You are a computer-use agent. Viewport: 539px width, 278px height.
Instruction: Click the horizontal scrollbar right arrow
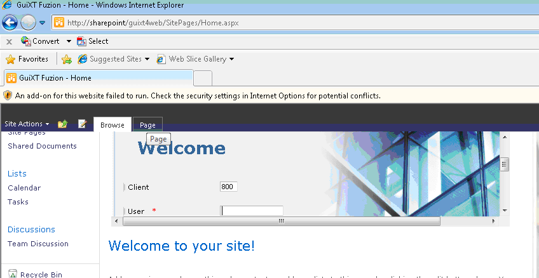[x=494, y=222]
